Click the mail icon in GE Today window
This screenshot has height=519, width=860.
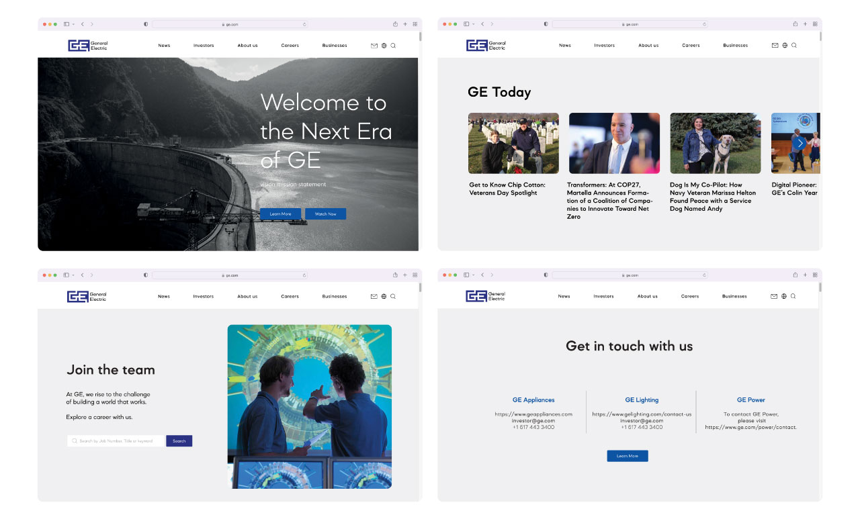775,46
